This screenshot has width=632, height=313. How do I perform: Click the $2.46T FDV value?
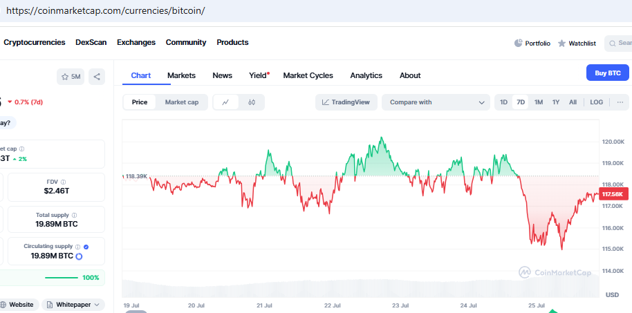[x=57, y=191]
